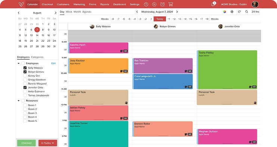277x147 pixels.
Task: Open Josefina Turner appointment block
Action: [98, 134]
